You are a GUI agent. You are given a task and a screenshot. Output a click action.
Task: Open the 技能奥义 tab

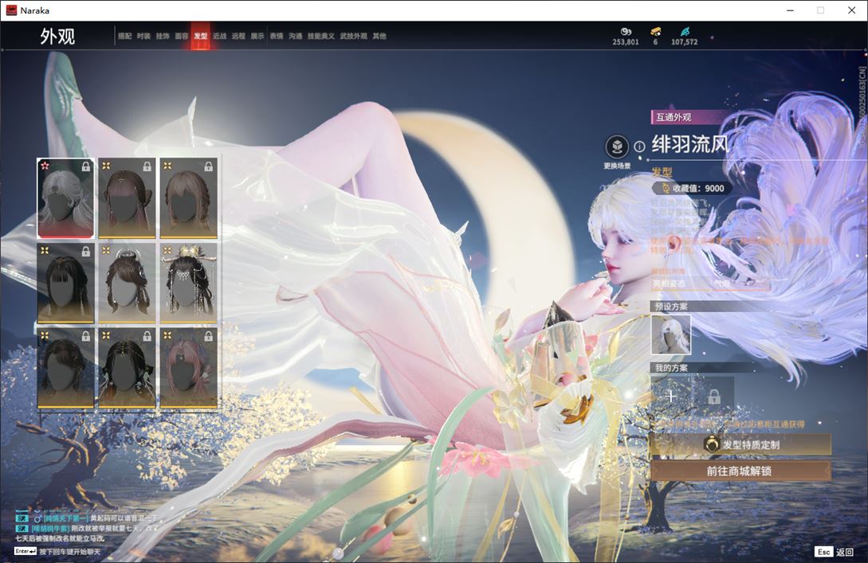[x=321, y=36]
